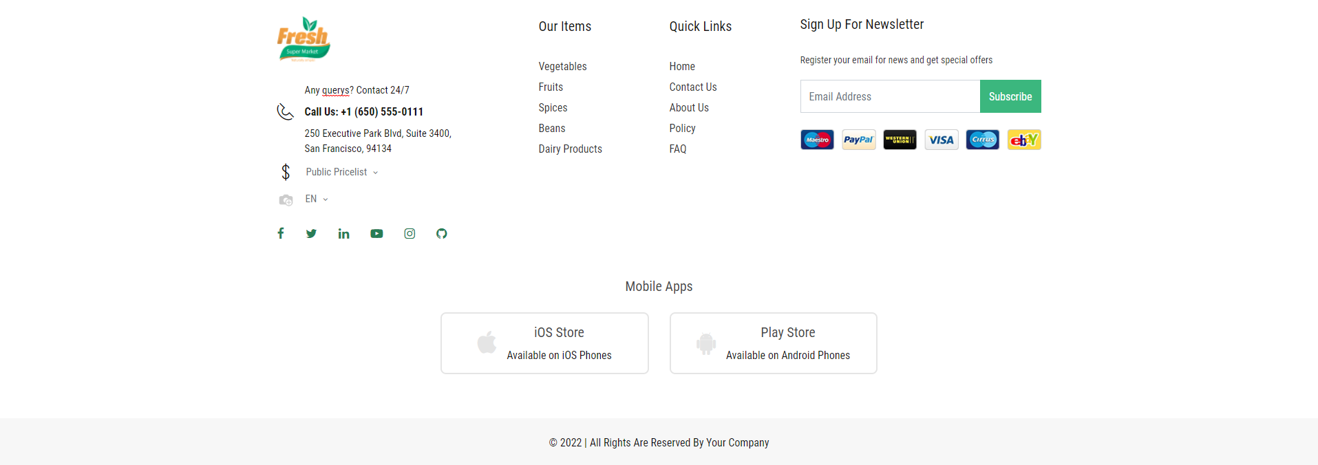Open the LinkedIn social icon

[343, 234]
